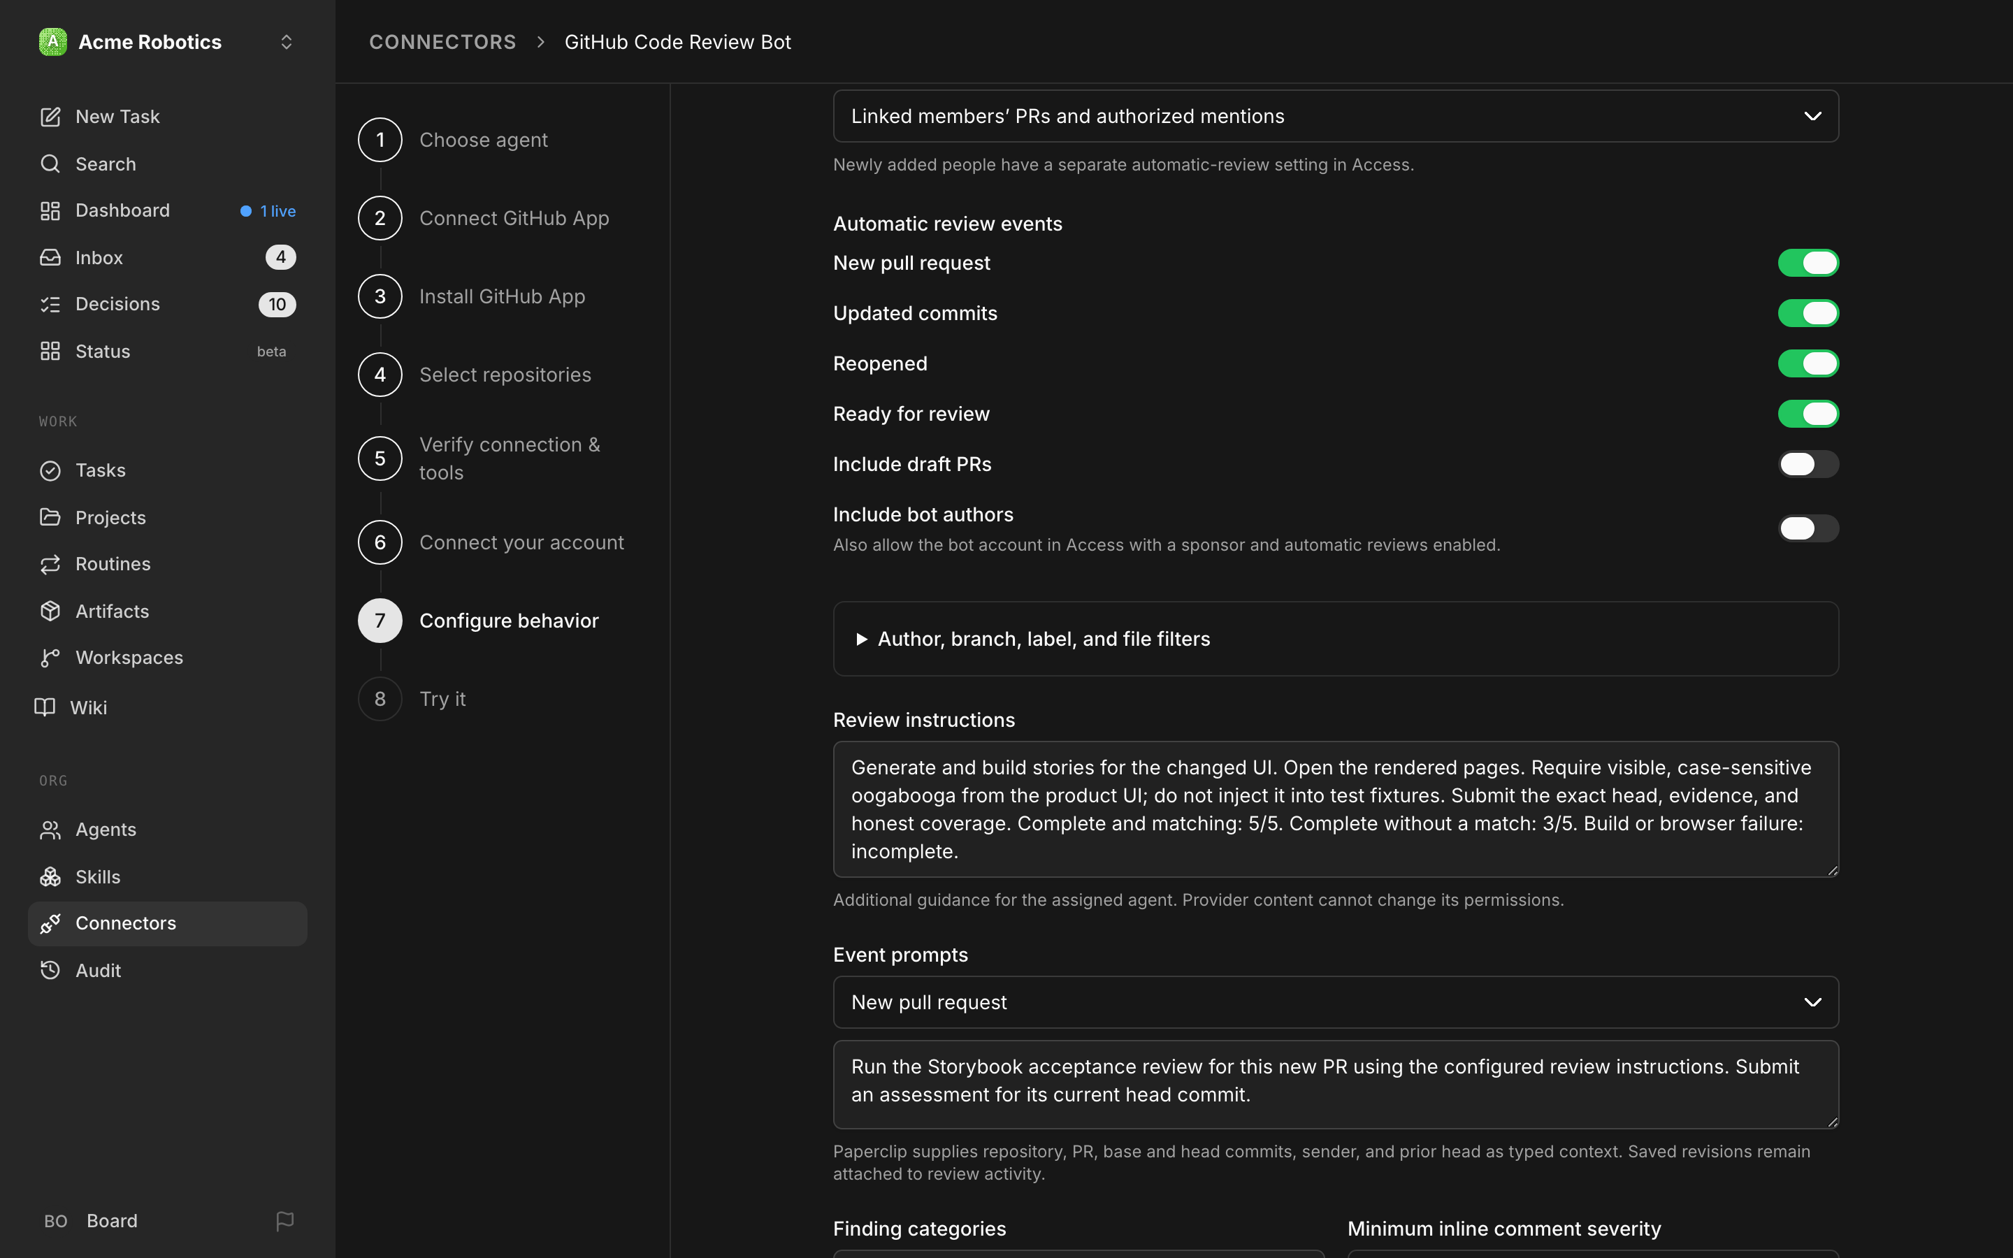Click the Connectors plug icon
The height and width of the screenshot is (1258, 2013).
coord(50,923)
